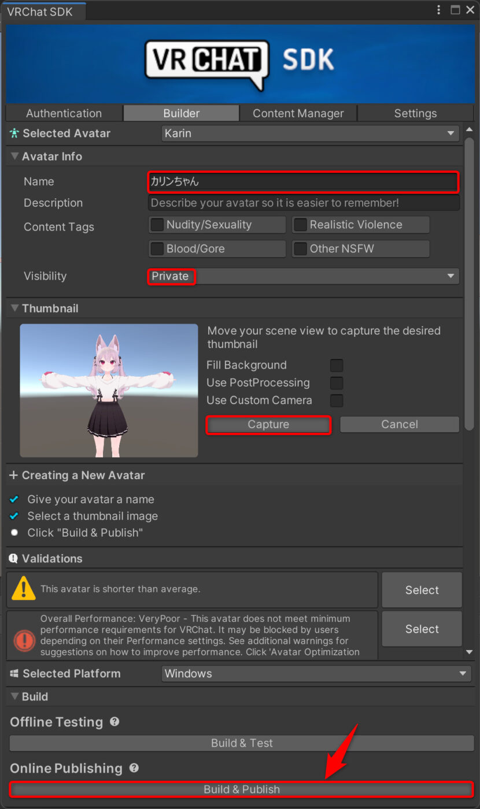This screenshot has width=480, height=809.
Task: Check the Blood/Gore content tag
Action: coord(157,249)
